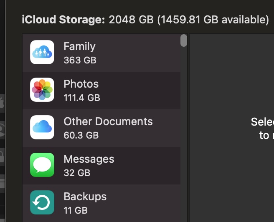The height and width of the screenshot is (222, 274).
Task: Click the 11 GB Backups size text
Action: pyautogui.click(x=76, y=210)
